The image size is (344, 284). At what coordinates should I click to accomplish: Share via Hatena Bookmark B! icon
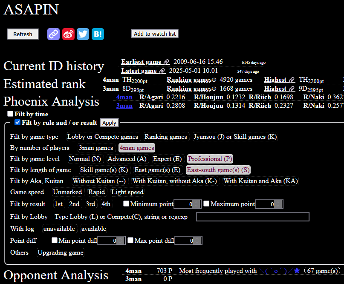(x=98, y=34)
